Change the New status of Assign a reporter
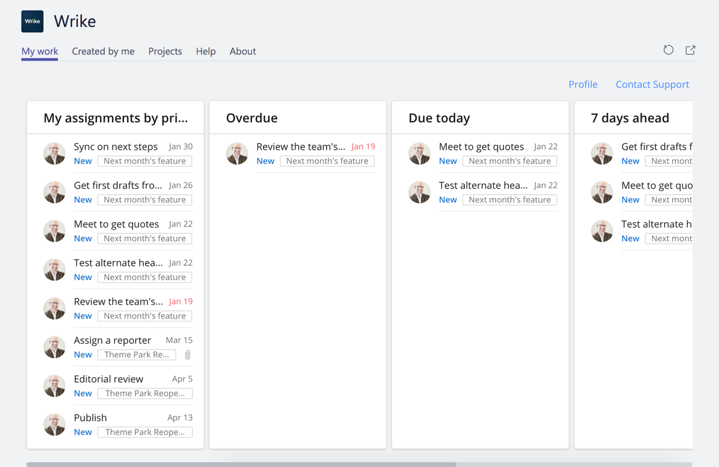The height and width of the screenshot is (467, 719). click(83, 355)
